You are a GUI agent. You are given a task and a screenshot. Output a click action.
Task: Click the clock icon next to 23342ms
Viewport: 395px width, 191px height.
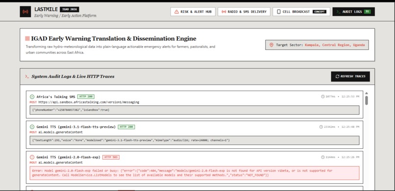click(x=321, y=127)
